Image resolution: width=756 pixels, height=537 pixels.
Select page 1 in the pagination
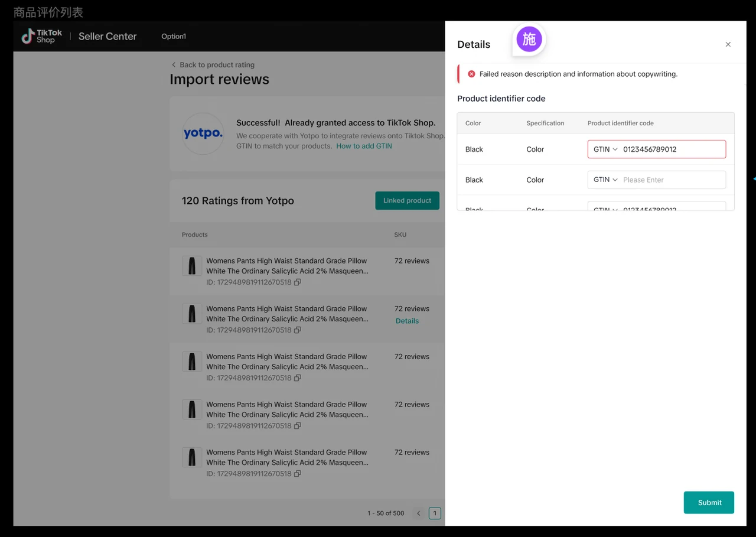click(x=435, y=513)
